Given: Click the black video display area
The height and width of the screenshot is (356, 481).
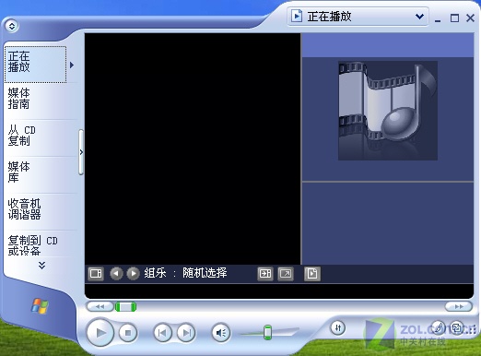Looking at the screenshot, I should pos(193,148).
